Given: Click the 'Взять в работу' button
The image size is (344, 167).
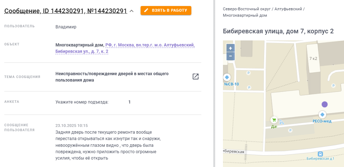Looking at the screenshot, I should click(x=166, y=10).
